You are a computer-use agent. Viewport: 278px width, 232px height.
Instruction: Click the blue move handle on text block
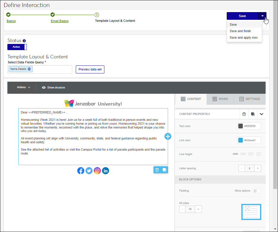[x=168, y=136]
